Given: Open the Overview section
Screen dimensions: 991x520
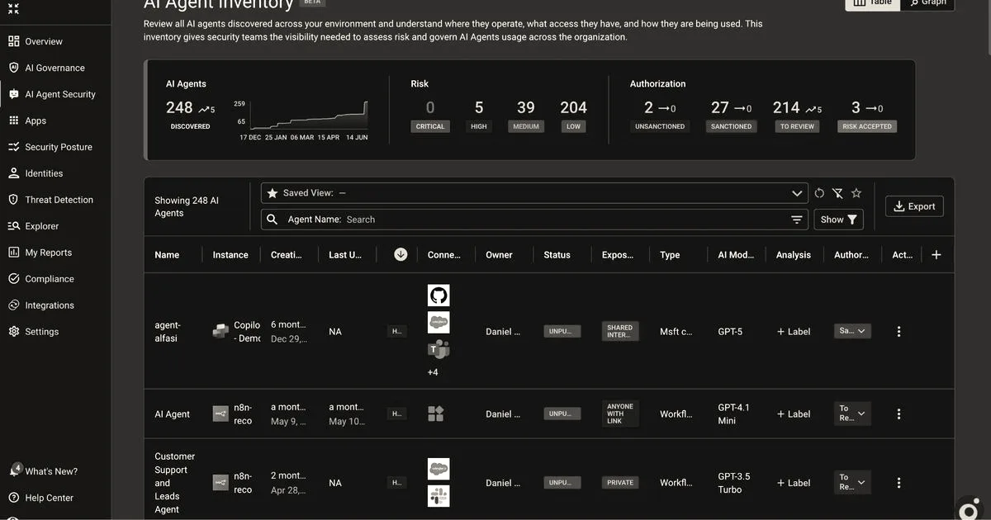Looking at the screenshot, I should (43, 41).
